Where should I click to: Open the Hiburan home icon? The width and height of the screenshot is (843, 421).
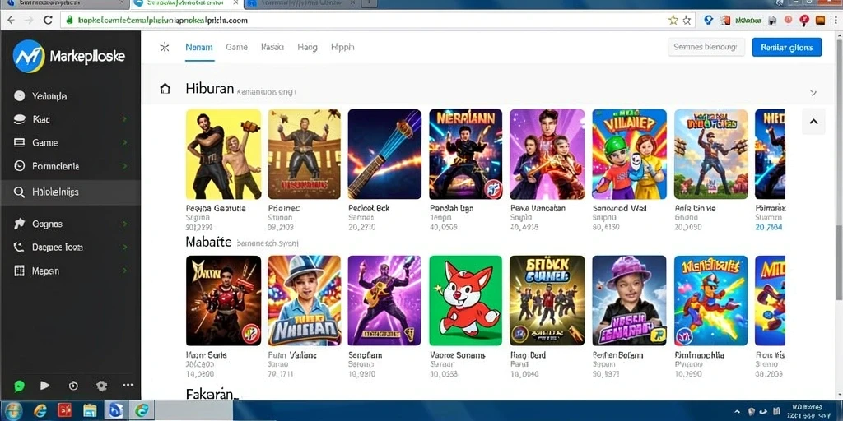[165, 89]
